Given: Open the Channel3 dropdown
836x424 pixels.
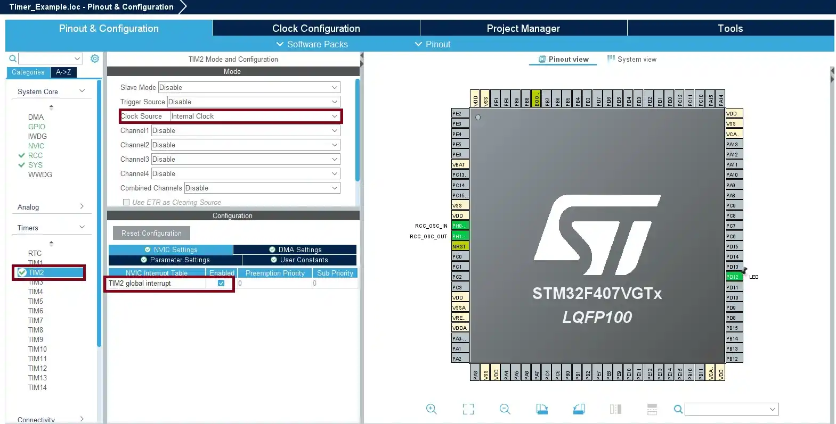Looking at the screenshot, I should pos(246,159).
